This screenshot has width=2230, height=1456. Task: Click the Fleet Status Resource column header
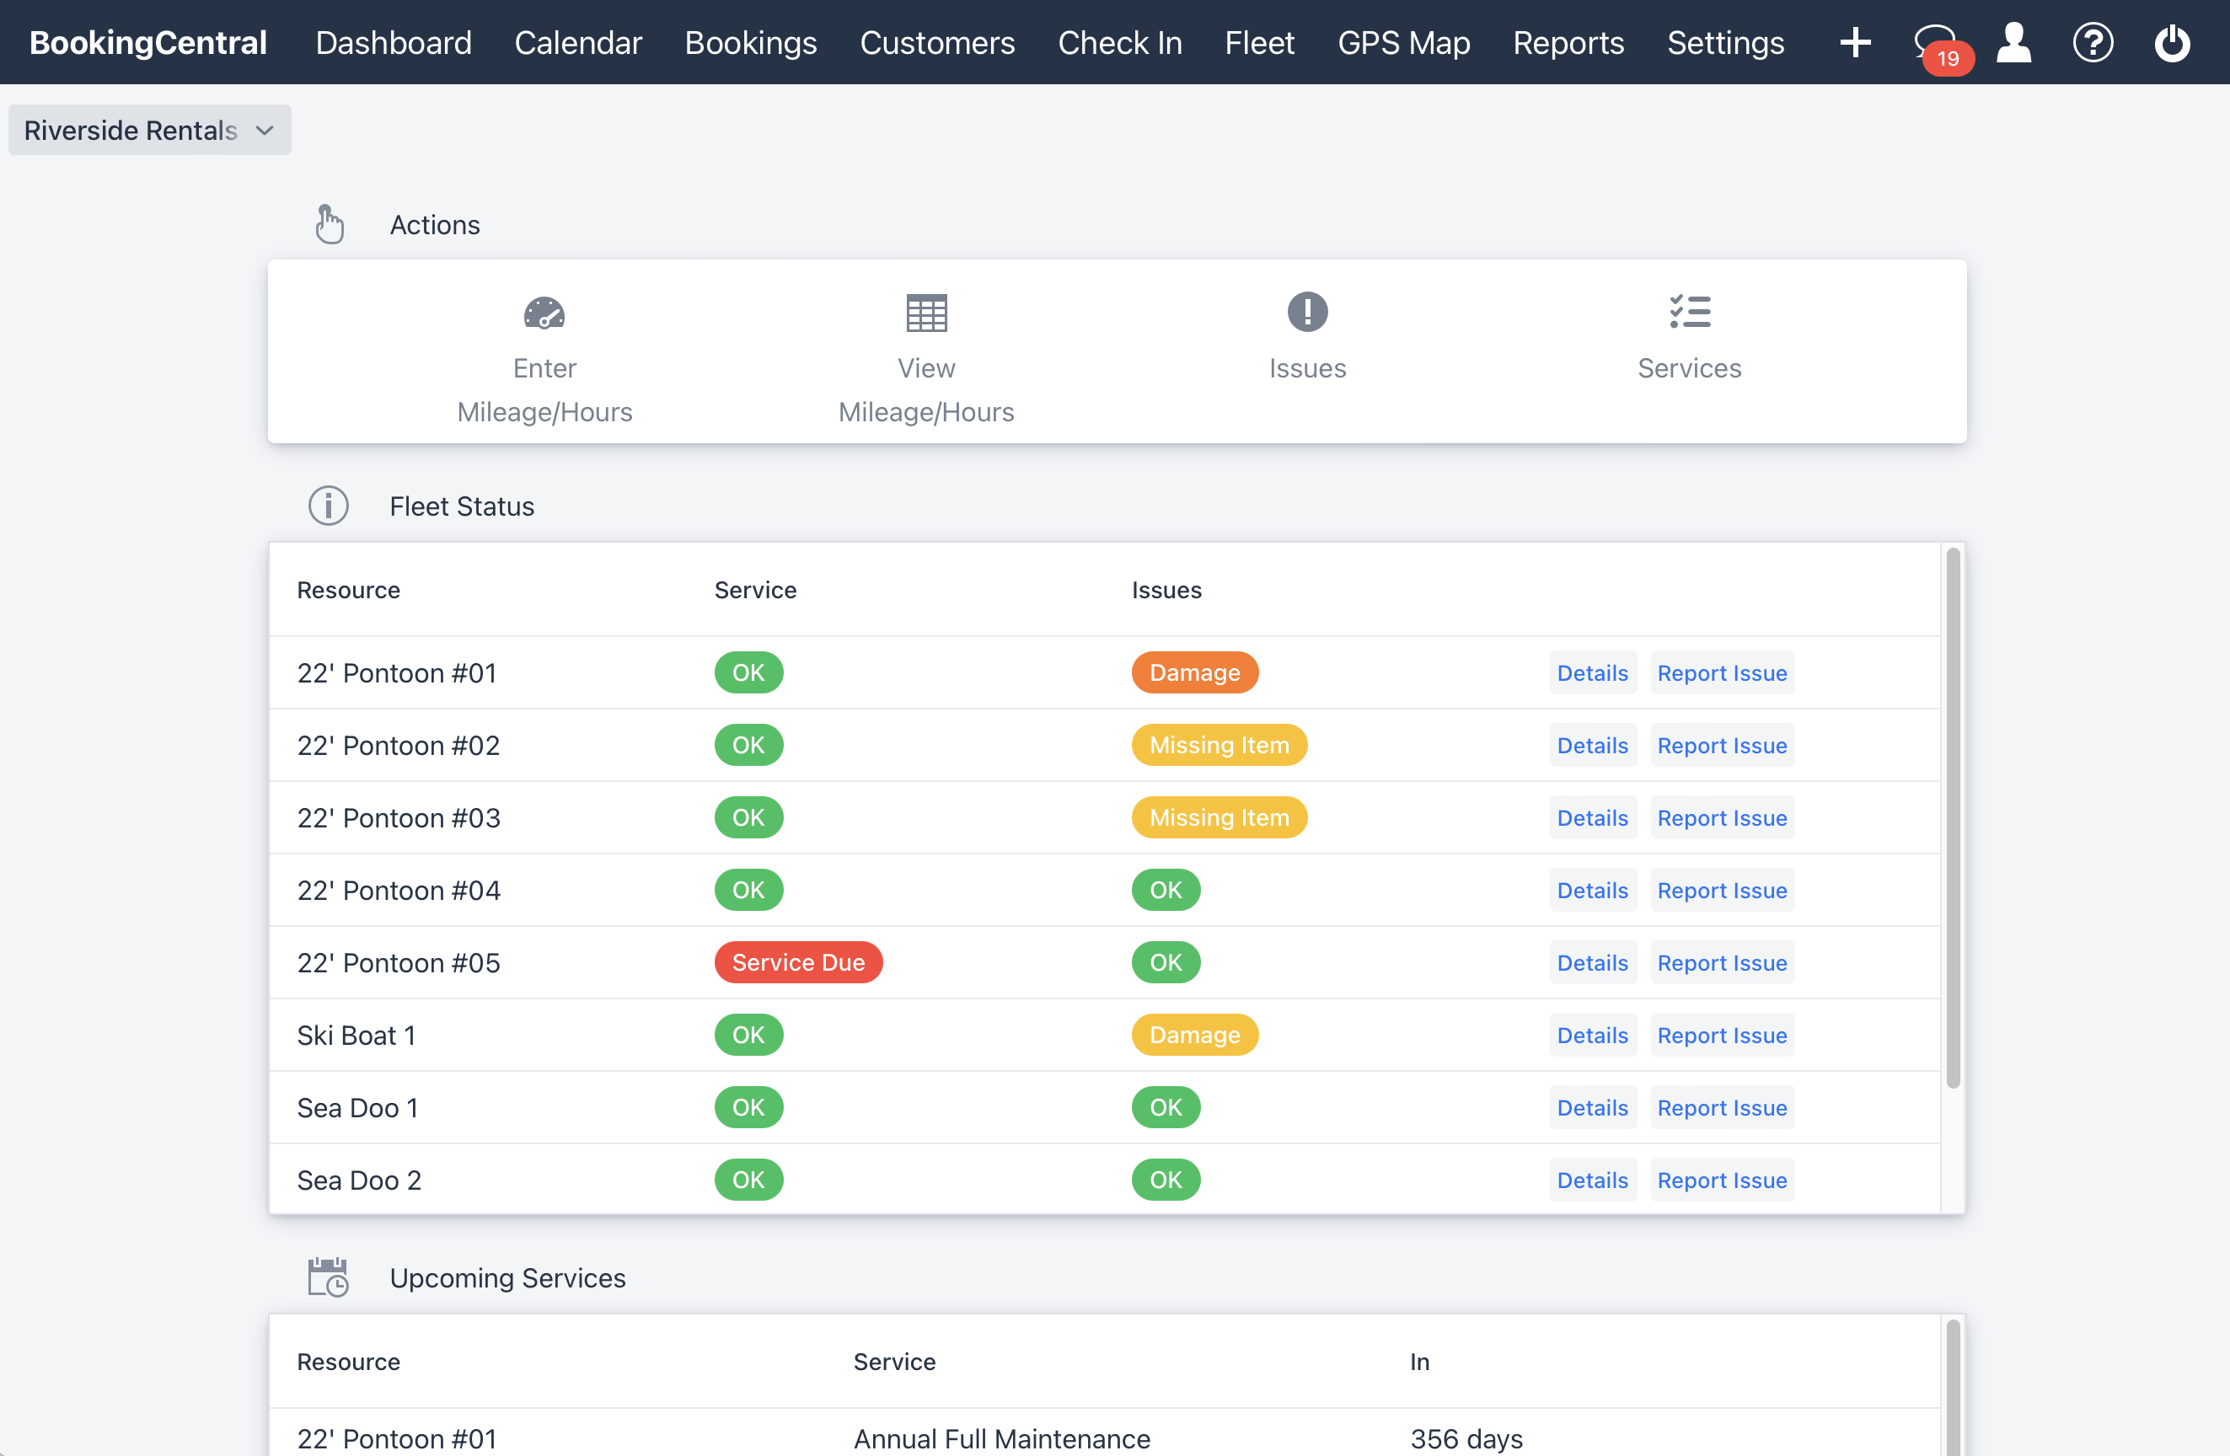(349, 589)
